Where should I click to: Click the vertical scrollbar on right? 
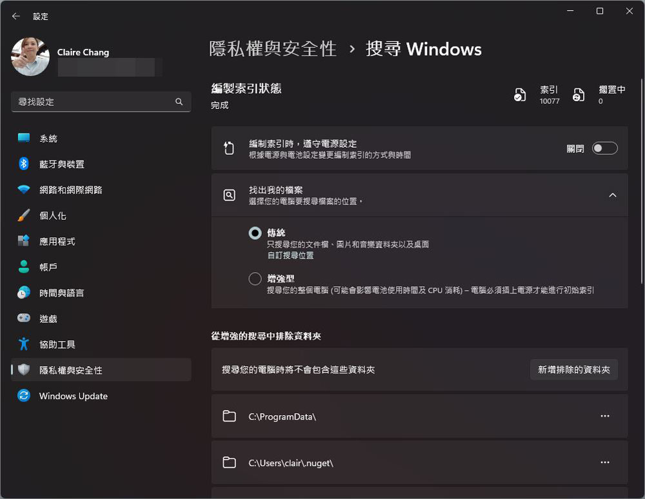click(641, 181)
